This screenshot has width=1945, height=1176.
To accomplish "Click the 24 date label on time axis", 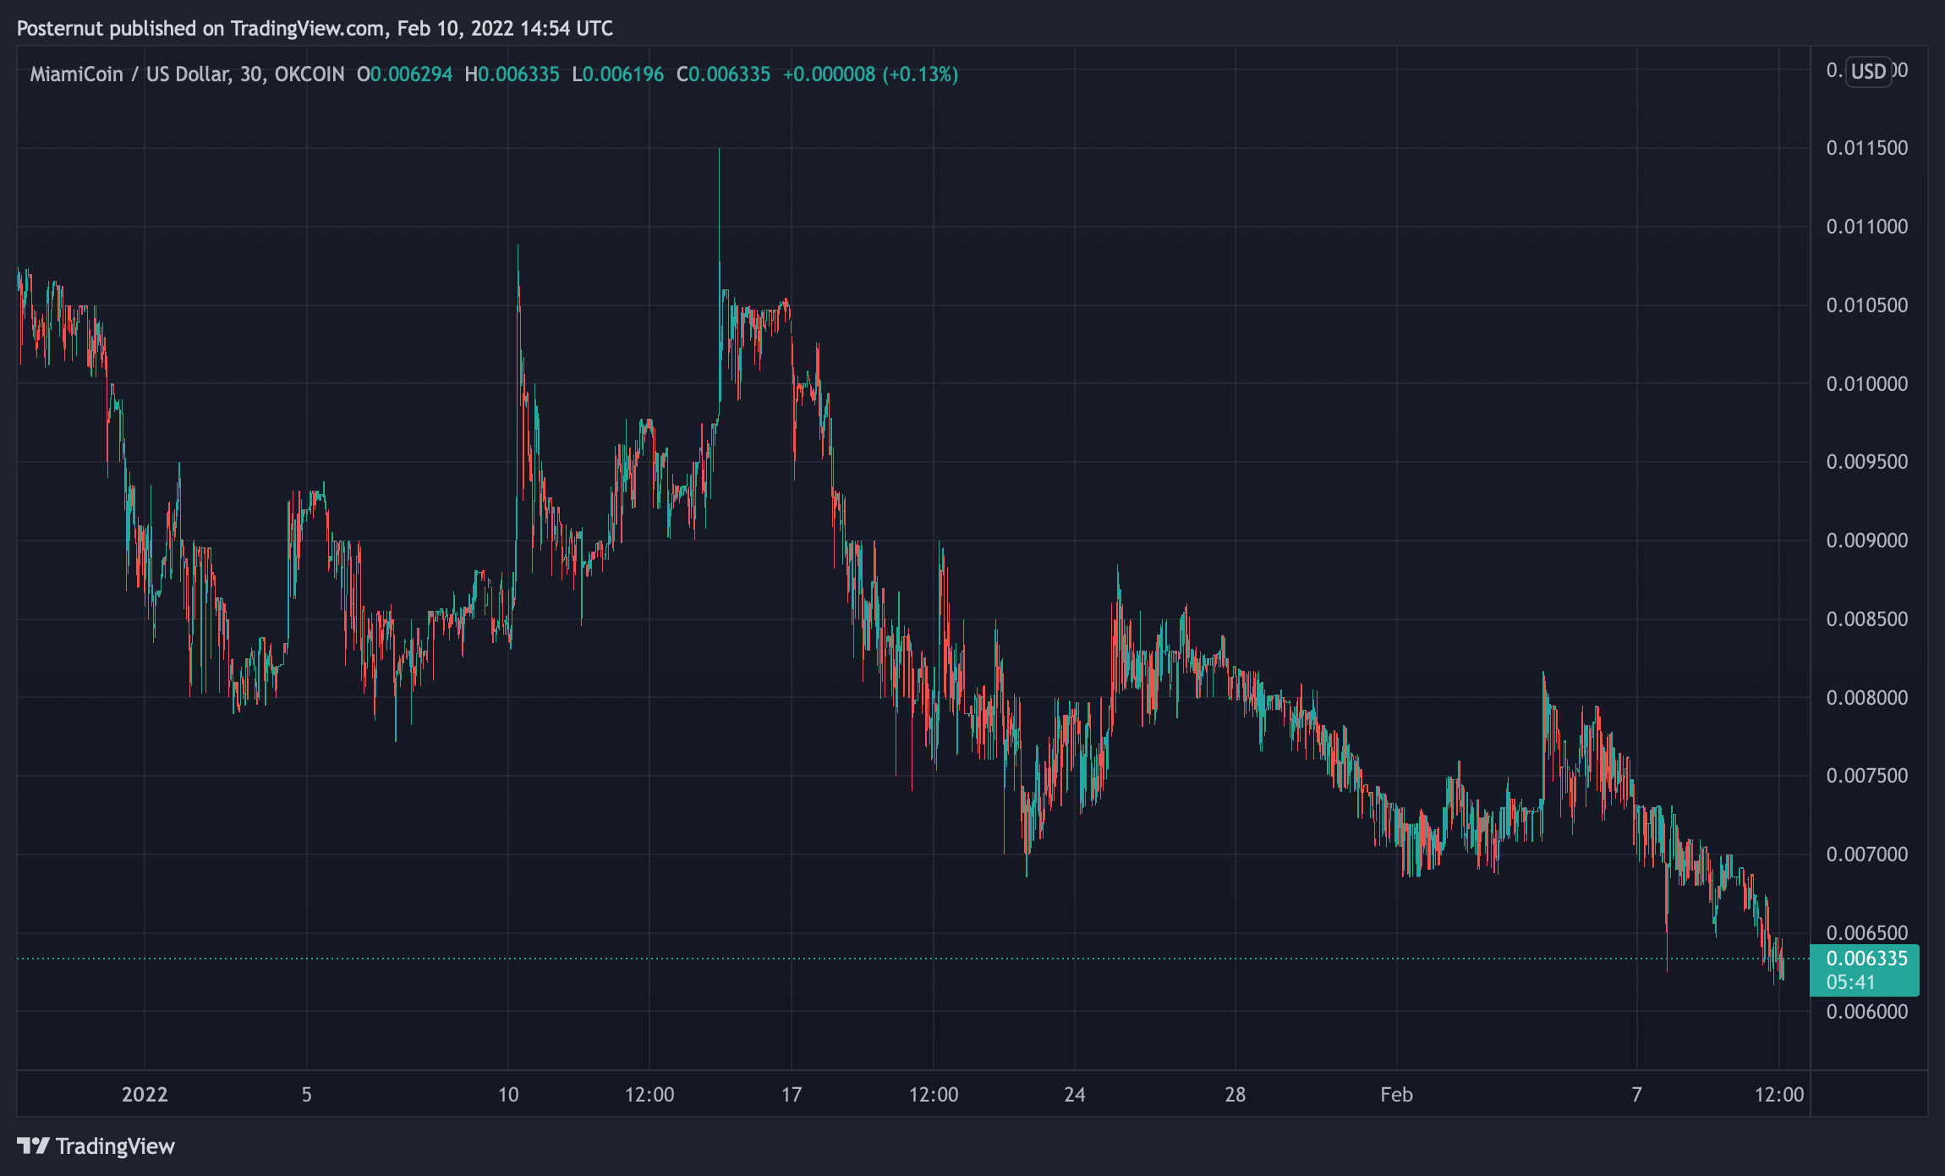I will (x=1075, y=1095).
